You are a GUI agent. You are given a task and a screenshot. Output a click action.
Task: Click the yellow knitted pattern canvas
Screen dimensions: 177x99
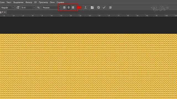click(x=88, y=66)
